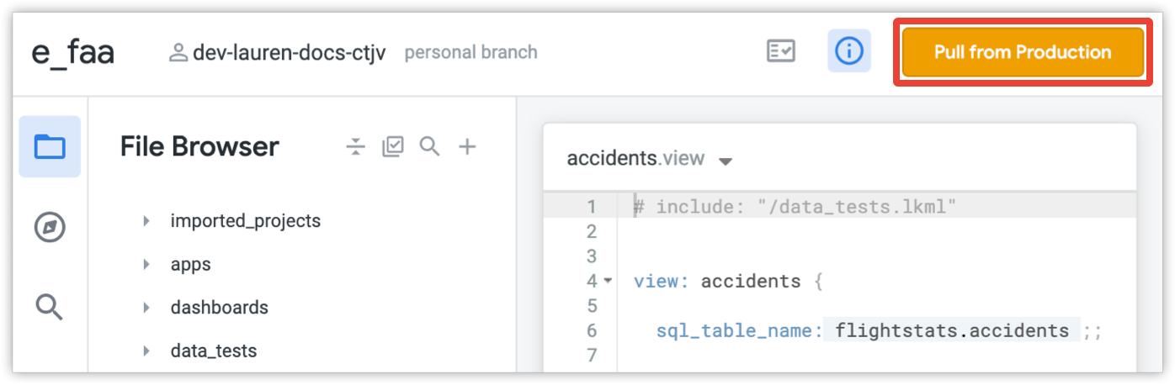This screenshot has height=385, width=1175.
Task: Click the Pull from Production button
Action: [1022, 52]
